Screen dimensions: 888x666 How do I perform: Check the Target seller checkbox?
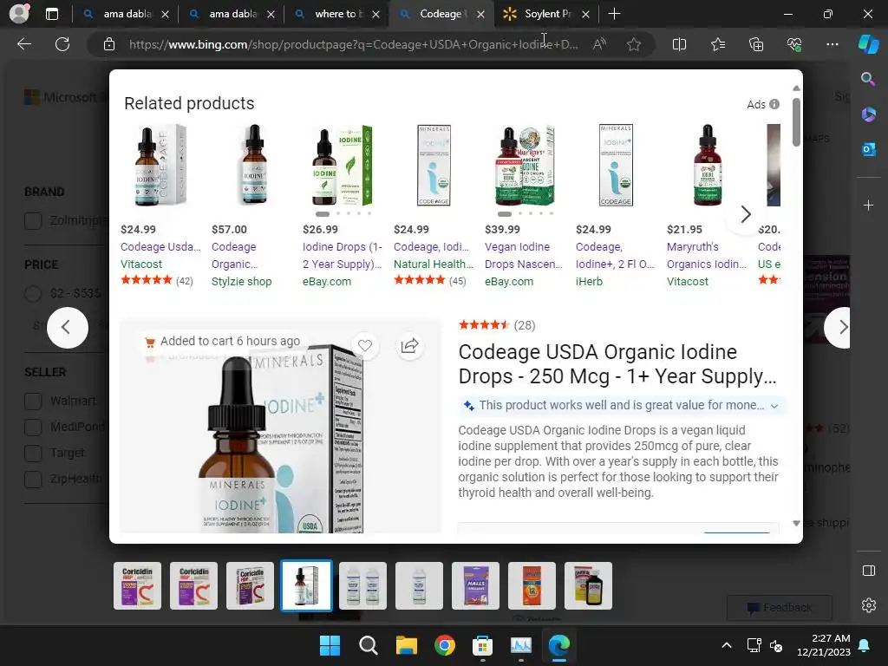(x=33, y=453)
